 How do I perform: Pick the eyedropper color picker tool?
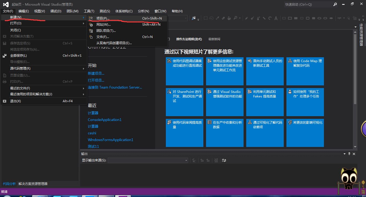pyautogui.click(x=218, y=18)
